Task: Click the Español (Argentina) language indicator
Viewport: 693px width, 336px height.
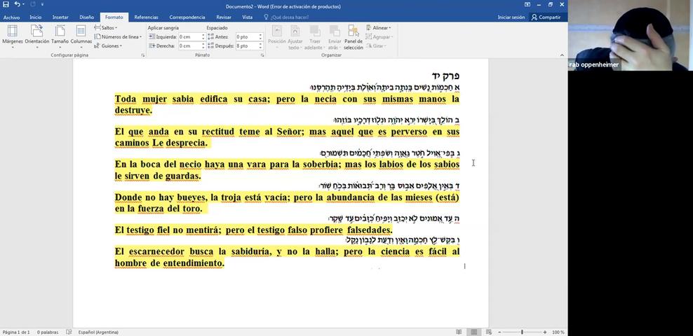Action: tap(98, 332)
